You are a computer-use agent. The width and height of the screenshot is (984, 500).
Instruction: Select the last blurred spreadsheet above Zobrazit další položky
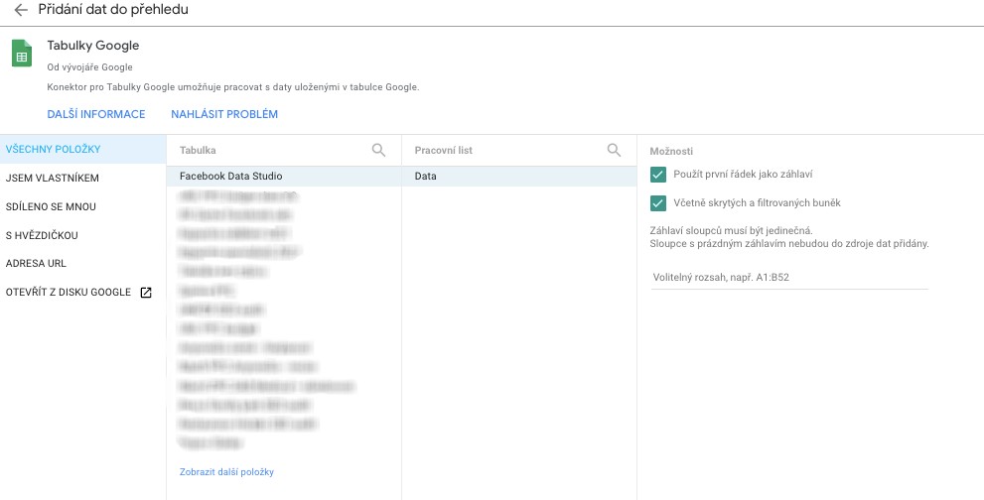[211, 442]
